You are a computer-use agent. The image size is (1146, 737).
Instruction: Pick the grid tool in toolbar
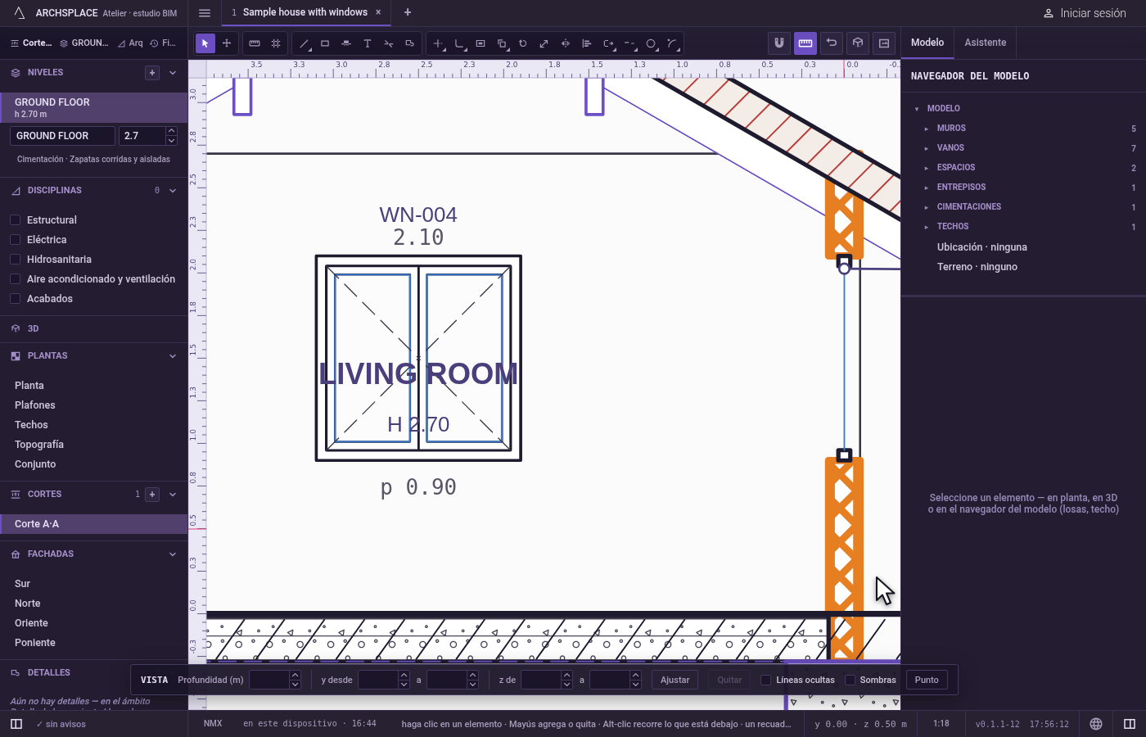276,43
